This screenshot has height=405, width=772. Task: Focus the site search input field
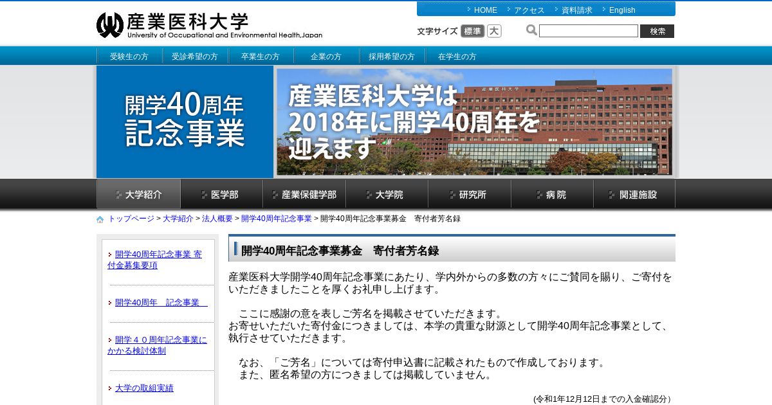[x=589, y=31]
